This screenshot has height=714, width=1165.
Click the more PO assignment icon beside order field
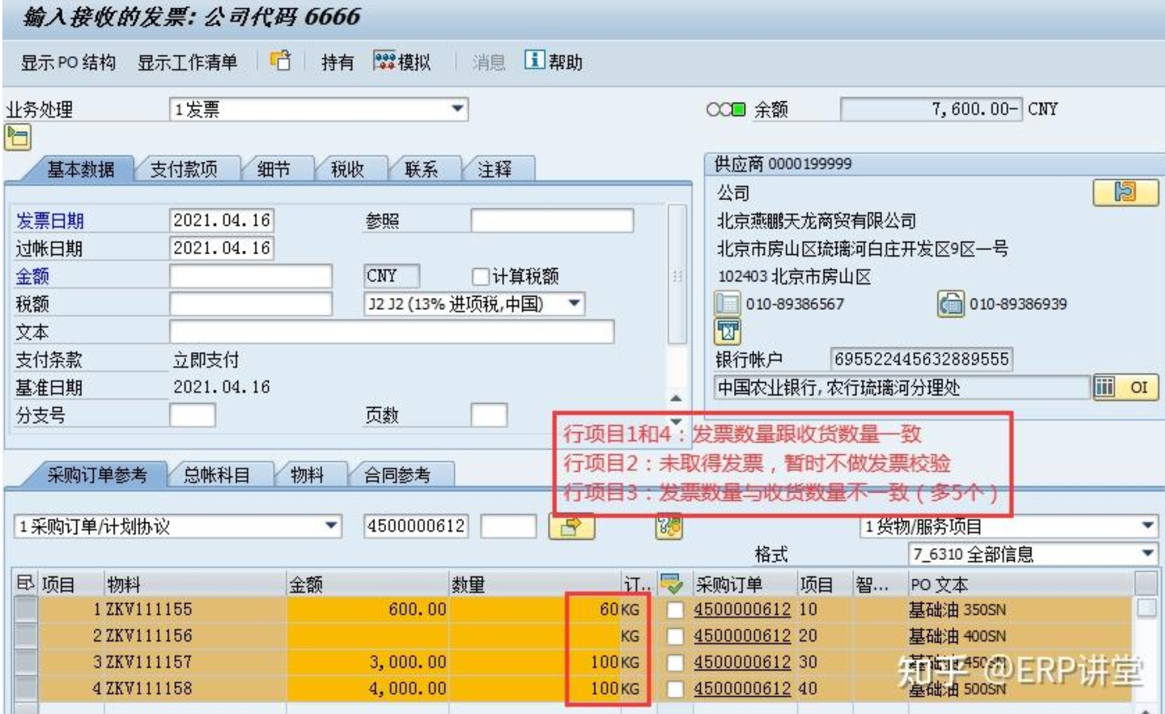pos(571,527)
